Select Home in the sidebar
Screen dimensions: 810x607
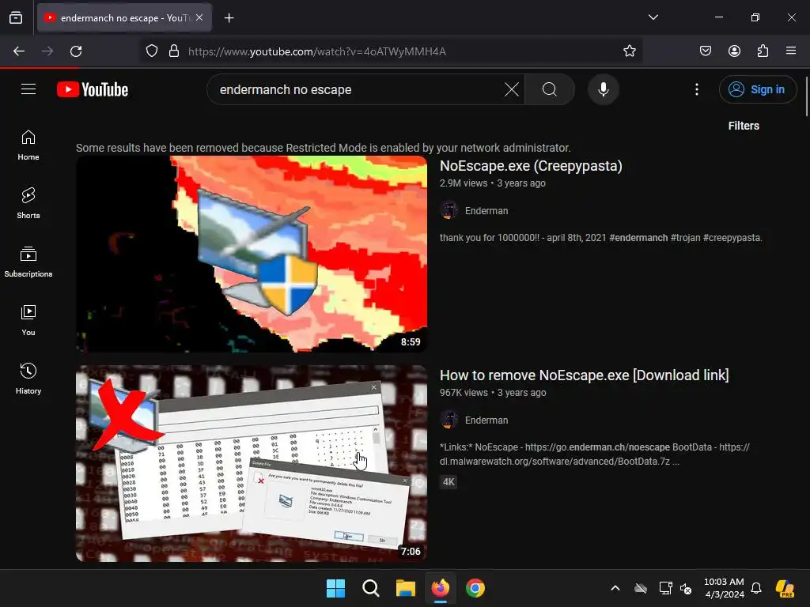(28, 145)
